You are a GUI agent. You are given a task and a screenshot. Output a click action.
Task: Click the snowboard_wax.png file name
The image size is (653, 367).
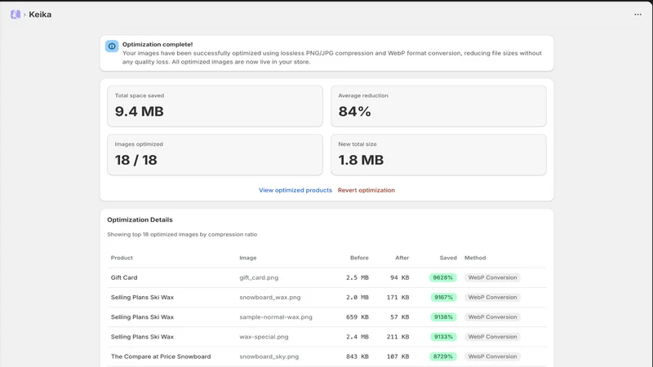coord(270,298)
